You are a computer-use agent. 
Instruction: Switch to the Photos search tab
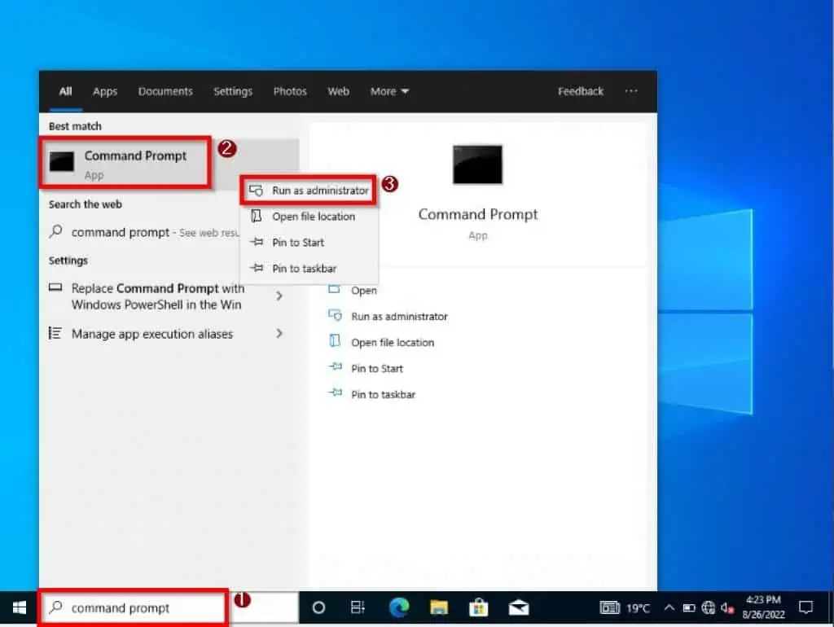(290, 91)
